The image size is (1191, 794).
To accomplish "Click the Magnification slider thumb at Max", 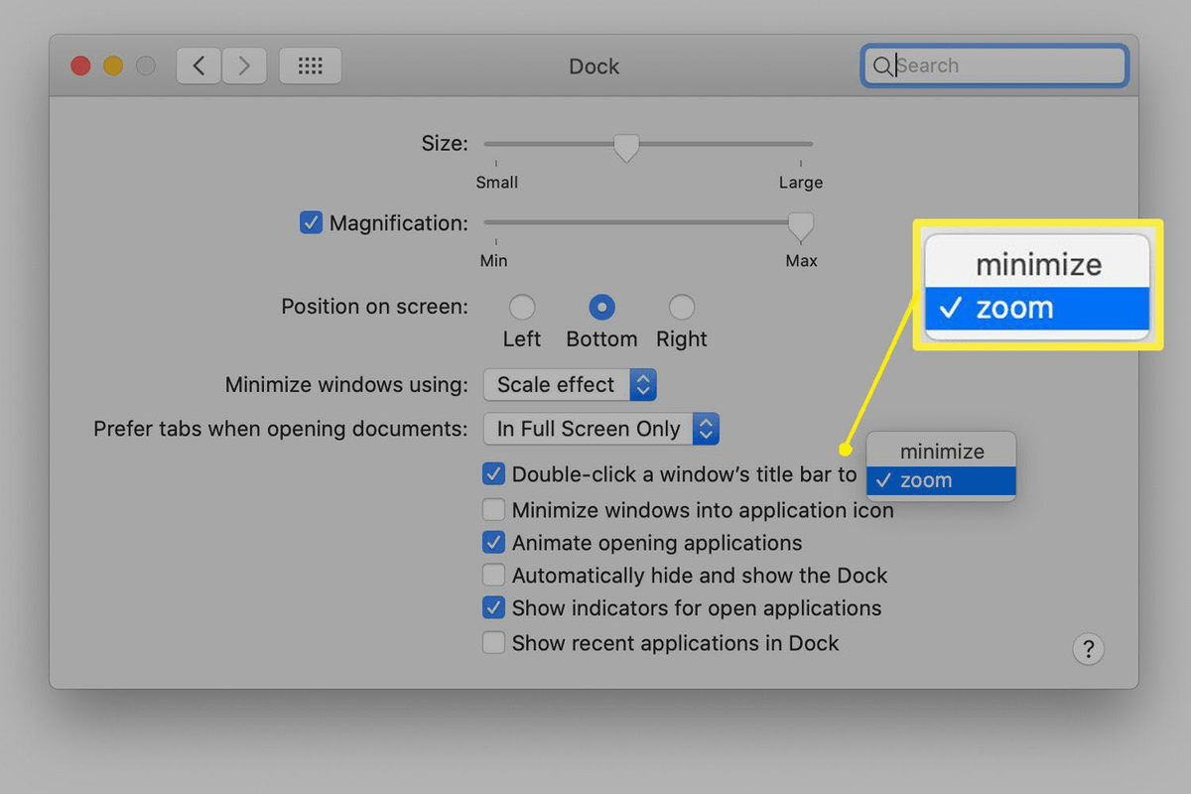I will 801,227.
